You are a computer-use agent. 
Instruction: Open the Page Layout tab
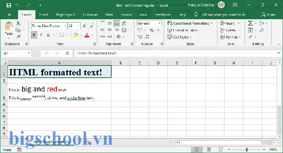coord(65,15)
